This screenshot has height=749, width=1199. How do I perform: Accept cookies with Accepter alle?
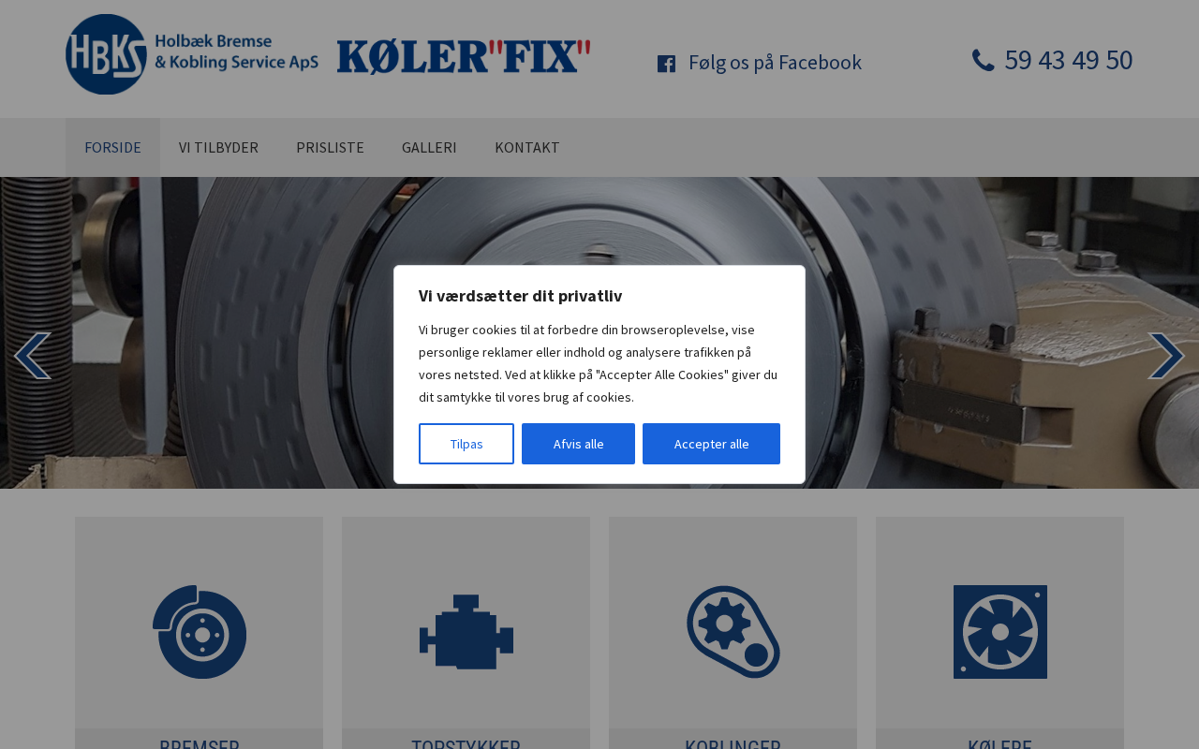point(711,444)
